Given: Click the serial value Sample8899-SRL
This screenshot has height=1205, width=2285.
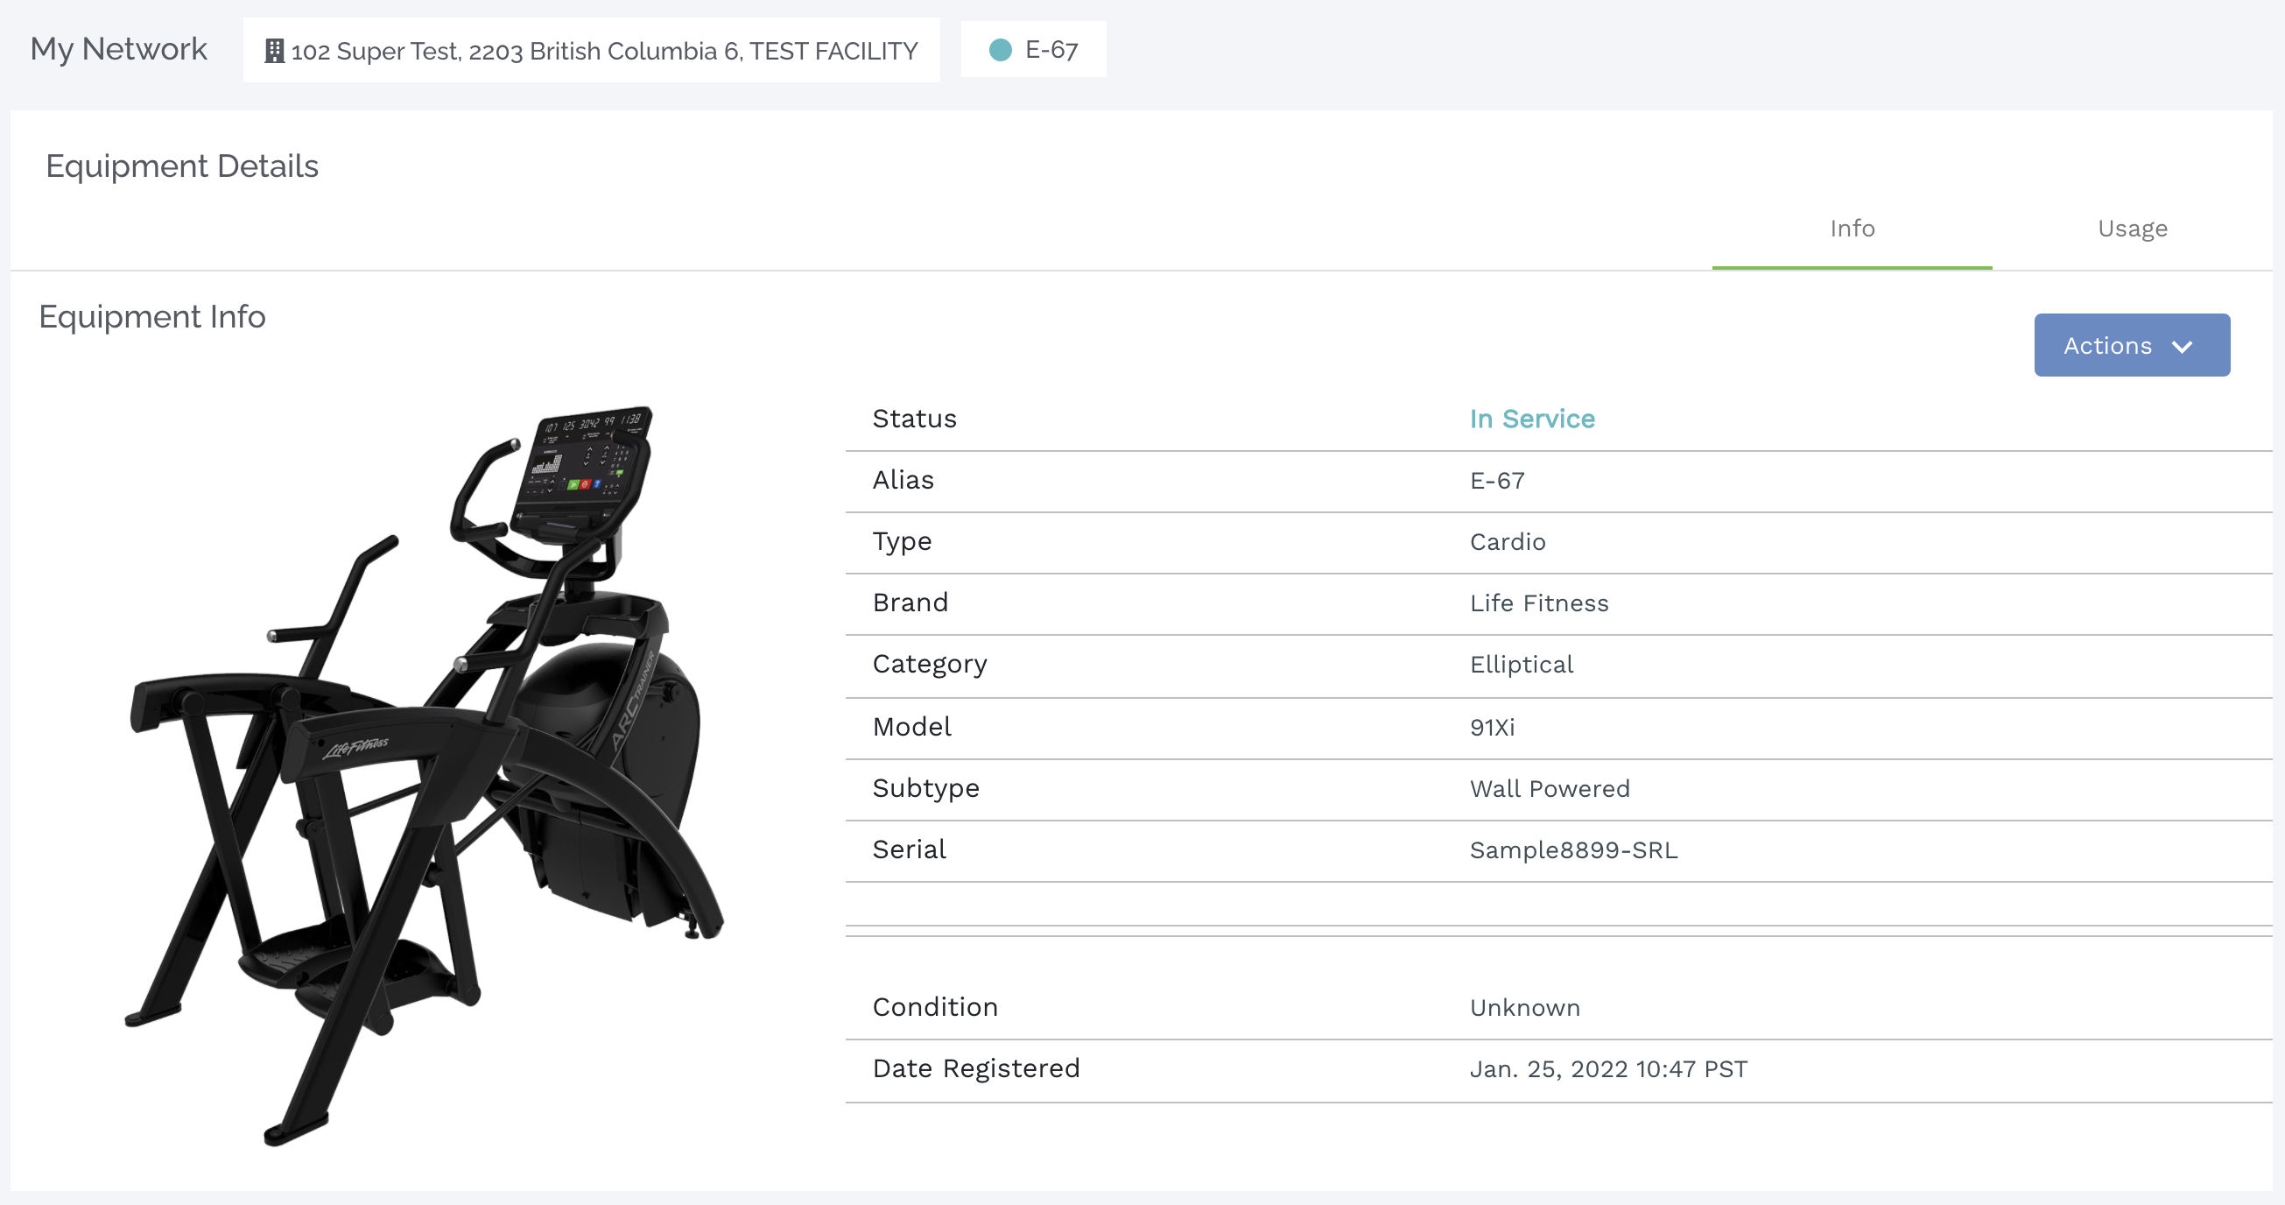Looking at the screenshot, I should point(1572,850).
